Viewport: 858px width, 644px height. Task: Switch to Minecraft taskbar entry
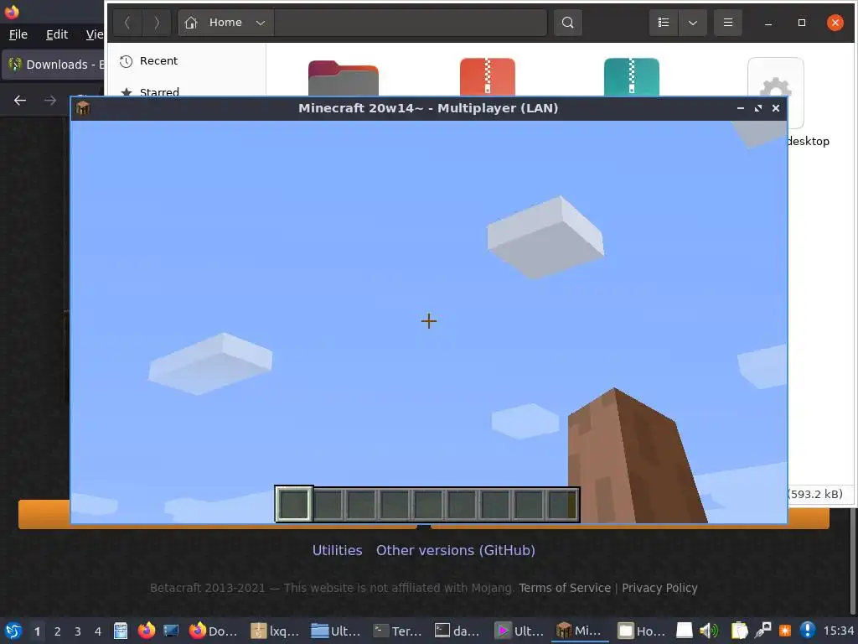[580, 631]
